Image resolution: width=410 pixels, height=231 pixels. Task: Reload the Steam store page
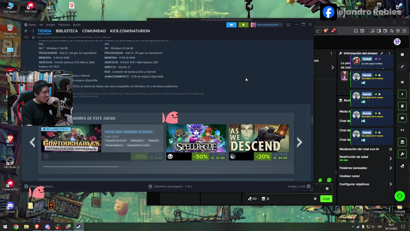[26, 37]
